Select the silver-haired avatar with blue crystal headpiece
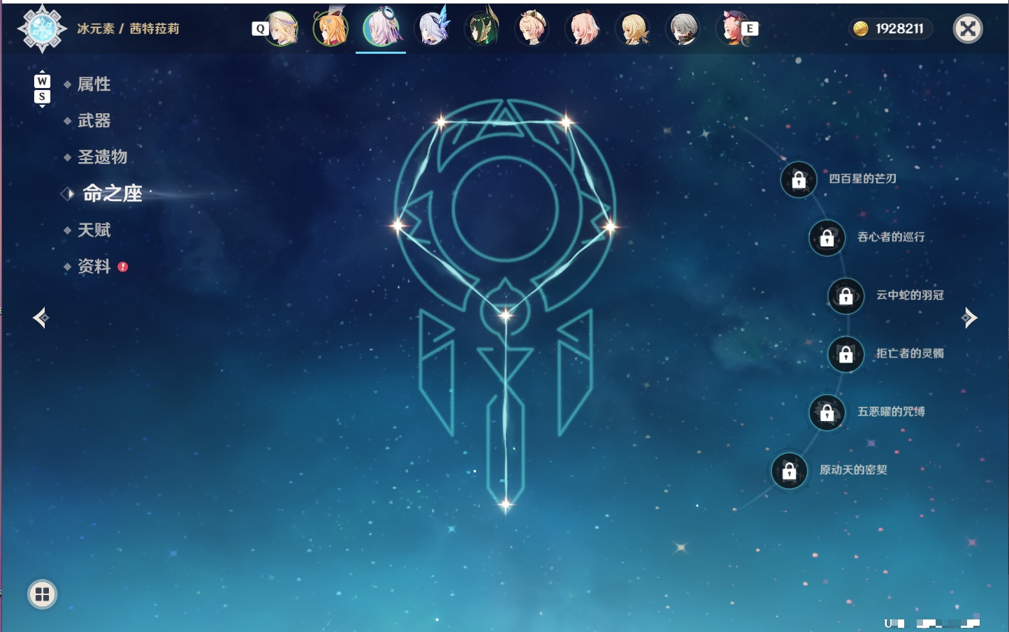The height and width of the screenshot is (632, 1009). pos(433,29)
